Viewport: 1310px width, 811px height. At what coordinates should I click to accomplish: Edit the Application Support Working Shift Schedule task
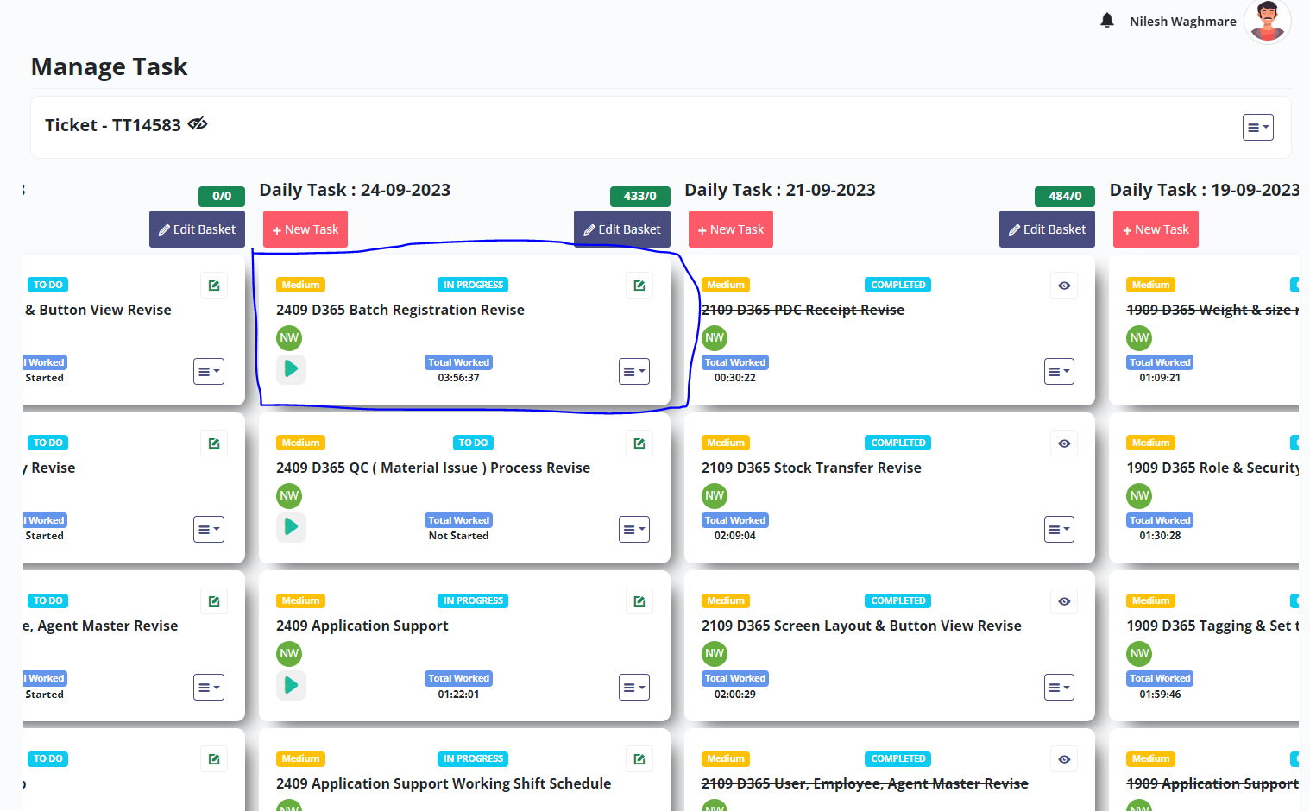pyautogui.click(x=639, y=759)
